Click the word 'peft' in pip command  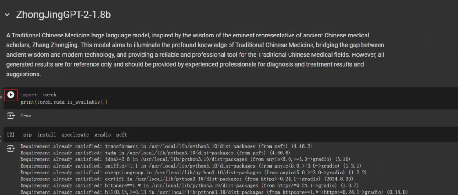point(121,135)
